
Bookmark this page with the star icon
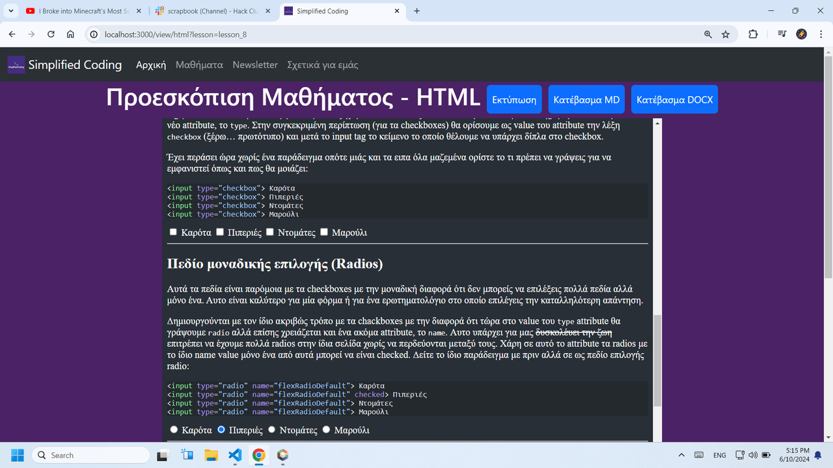tap(726, 34)
